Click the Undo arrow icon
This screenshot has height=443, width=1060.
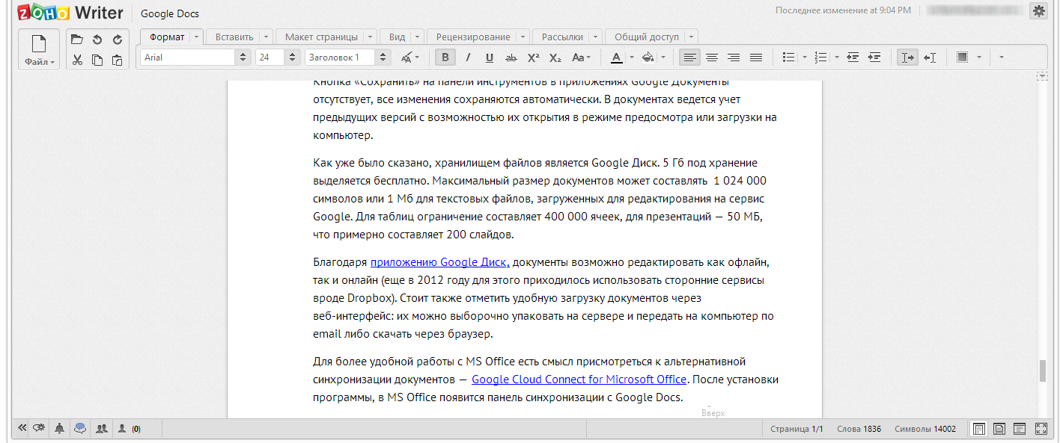97,40
